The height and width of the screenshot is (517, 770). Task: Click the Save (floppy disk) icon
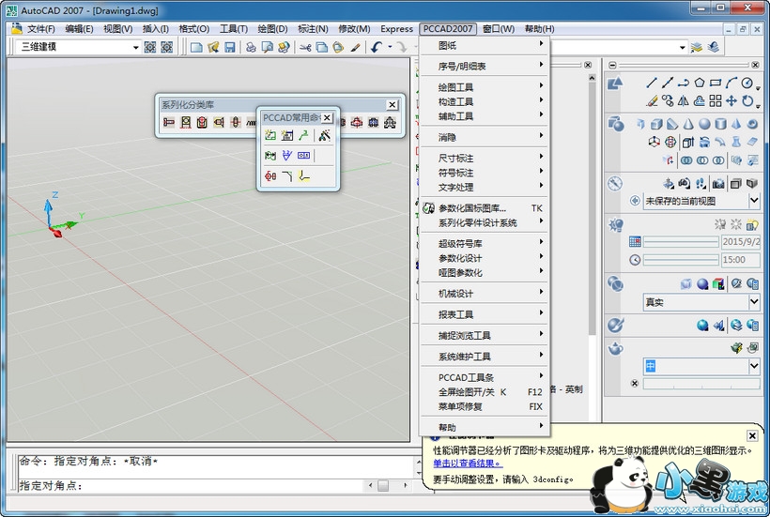pos(229,47)
